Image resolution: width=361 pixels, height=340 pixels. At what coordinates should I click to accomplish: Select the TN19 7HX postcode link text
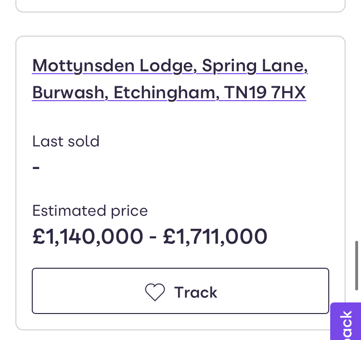265,92
